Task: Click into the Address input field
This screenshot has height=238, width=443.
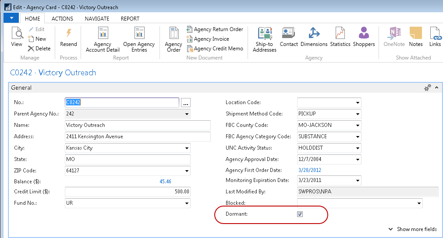Action: point(127,137)
